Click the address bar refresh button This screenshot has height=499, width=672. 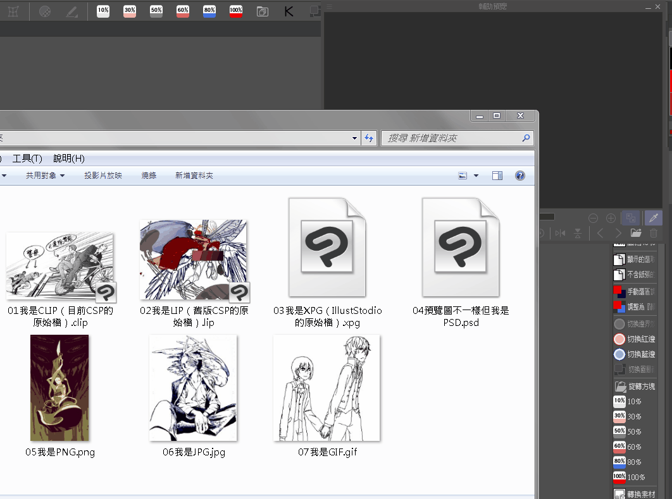tap(369, 138)
